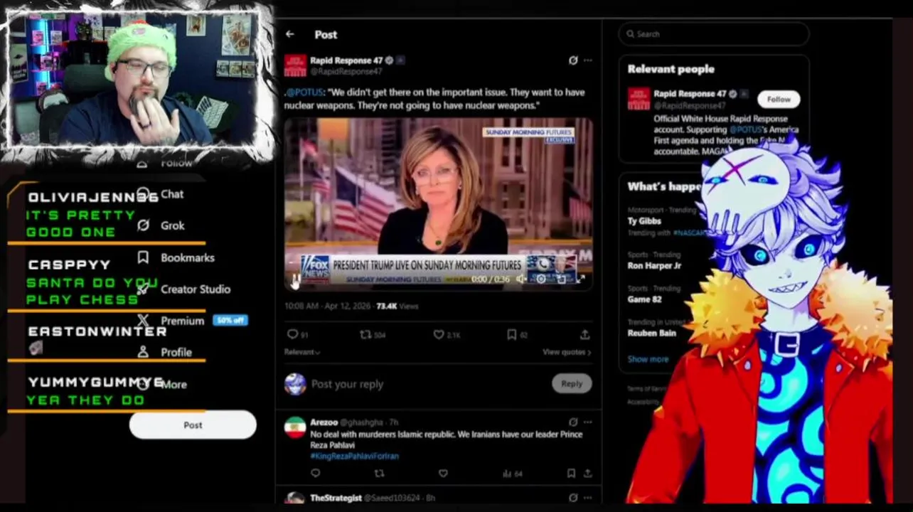Bookmark the Rapid Response 47 post
The image size is (913, 512).
(x=517, y=334)
